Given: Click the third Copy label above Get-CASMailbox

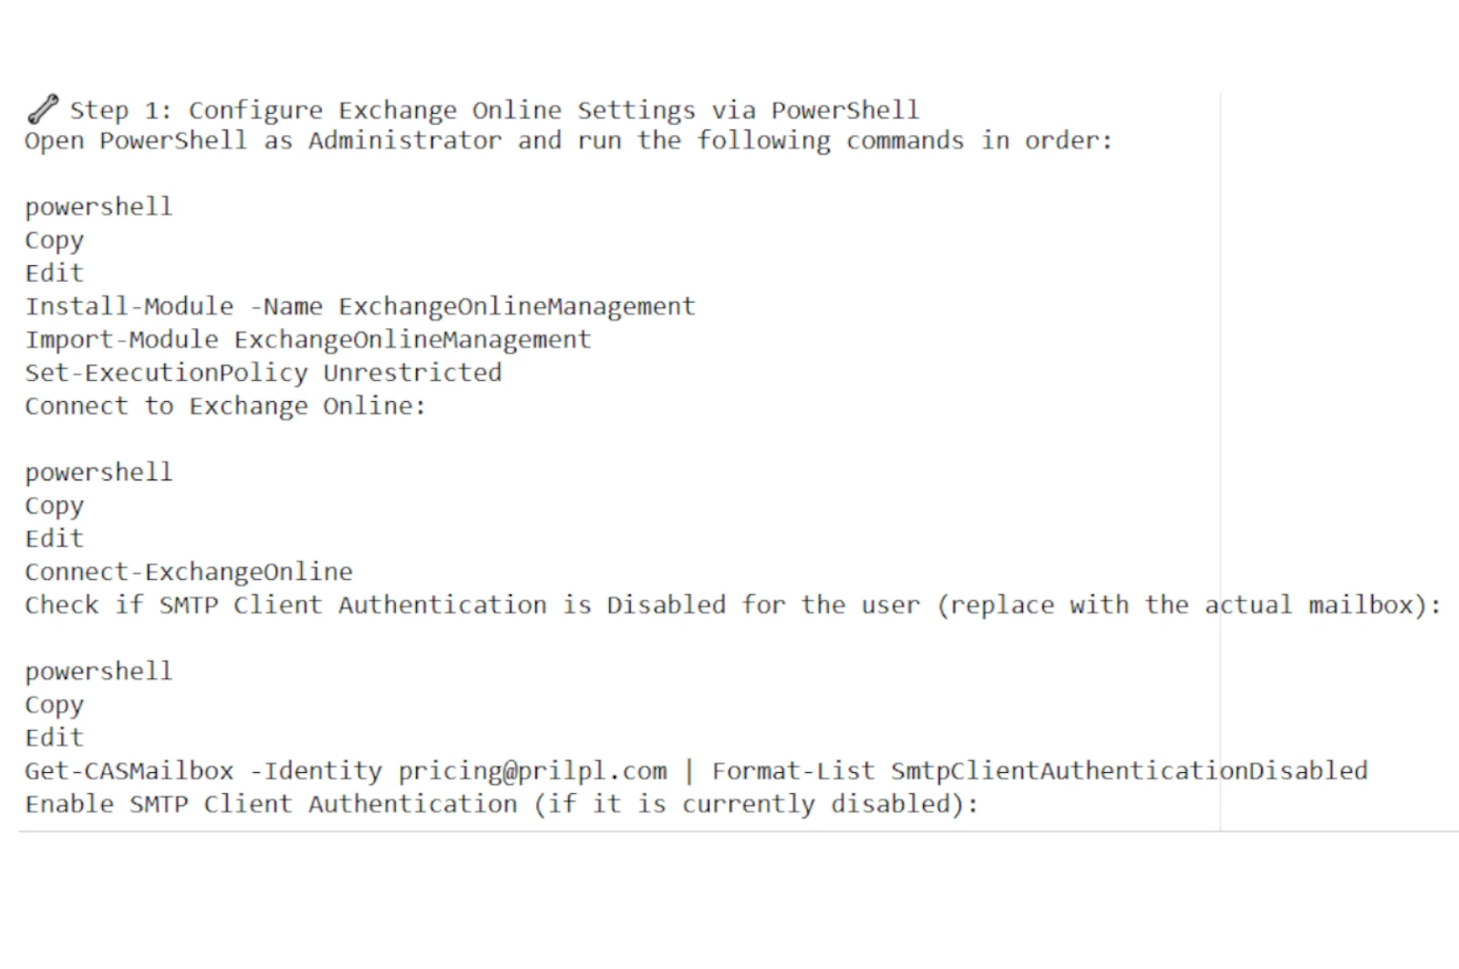Looking at the screenshot, I should 54,706.
